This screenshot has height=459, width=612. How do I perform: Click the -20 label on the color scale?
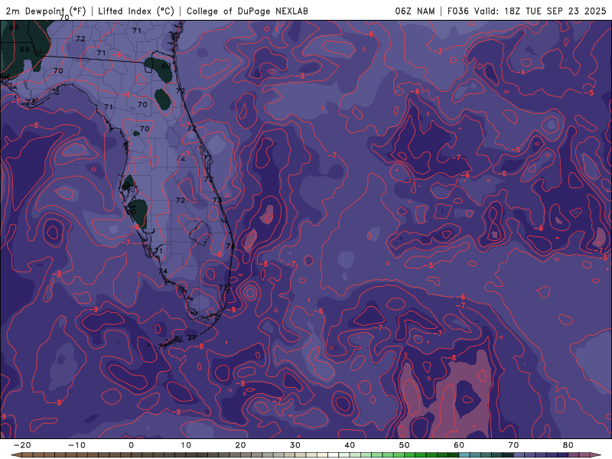(x=22, y=445)
